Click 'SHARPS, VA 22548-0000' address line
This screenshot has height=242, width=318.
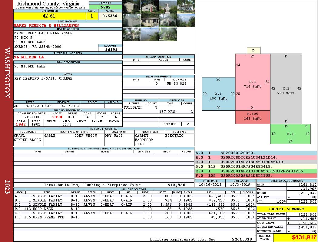pyautogui.click(x=38, y=47)
